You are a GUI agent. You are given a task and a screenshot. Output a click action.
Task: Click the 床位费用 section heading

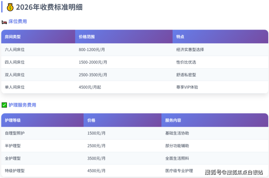tap(17, 21)
